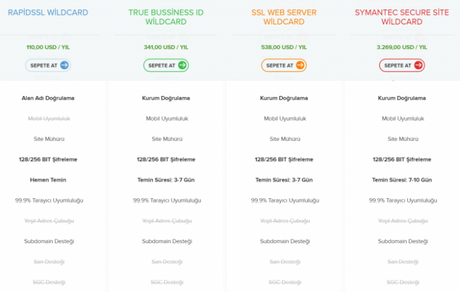Click the 341,00 USD / YIL price

[166, 45]
